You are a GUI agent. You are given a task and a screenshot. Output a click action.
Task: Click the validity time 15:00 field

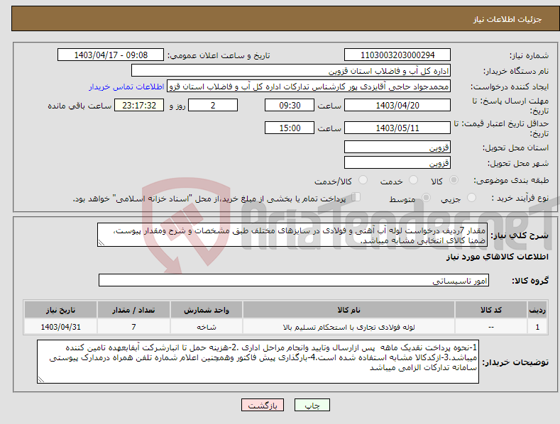point(290,128)
